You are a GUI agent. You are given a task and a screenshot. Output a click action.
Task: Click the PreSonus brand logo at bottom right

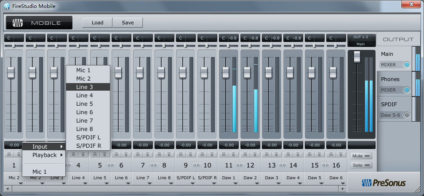(384, 183)
